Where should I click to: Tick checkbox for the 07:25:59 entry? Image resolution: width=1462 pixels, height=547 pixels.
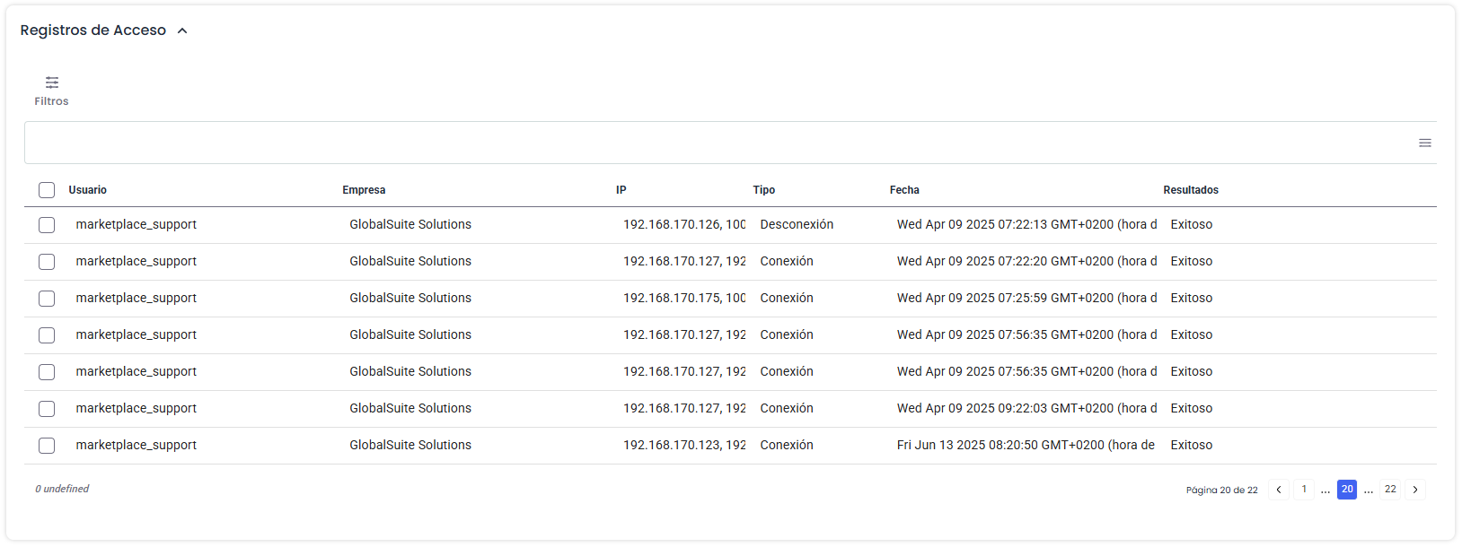pos(47,299)
